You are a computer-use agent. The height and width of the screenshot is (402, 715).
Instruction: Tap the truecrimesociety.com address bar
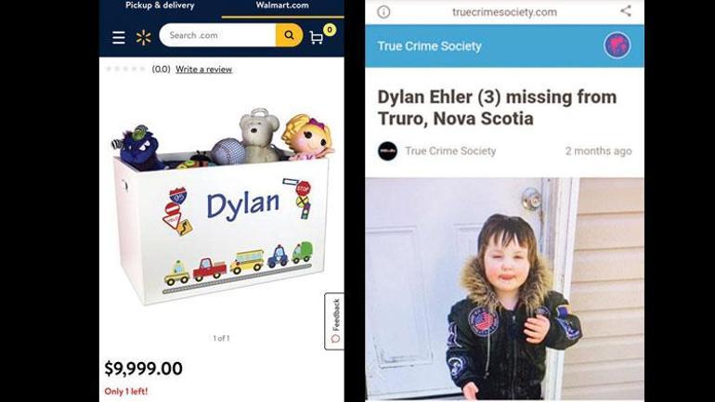click(504, 12)
